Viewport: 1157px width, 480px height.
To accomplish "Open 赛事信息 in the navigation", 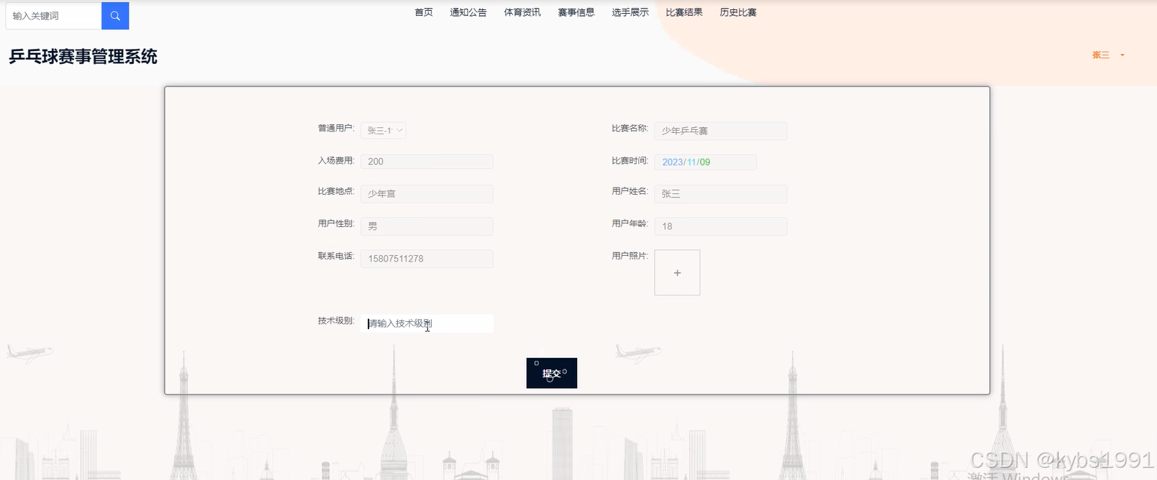I will [x=576, y=12].
